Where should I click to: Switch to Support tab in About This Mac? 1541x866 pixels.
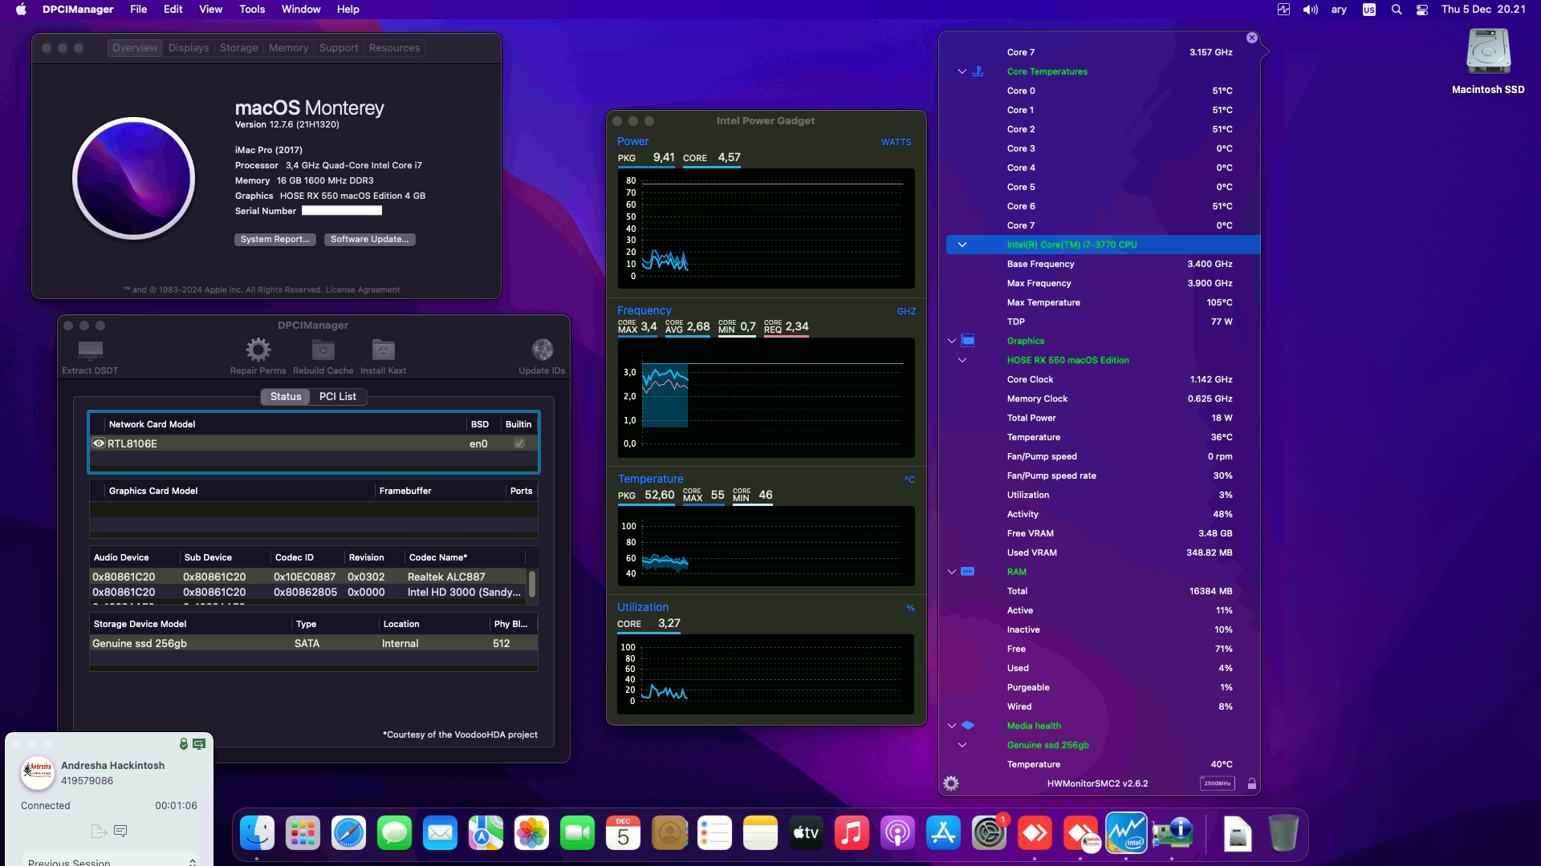(x=339, y=48)
